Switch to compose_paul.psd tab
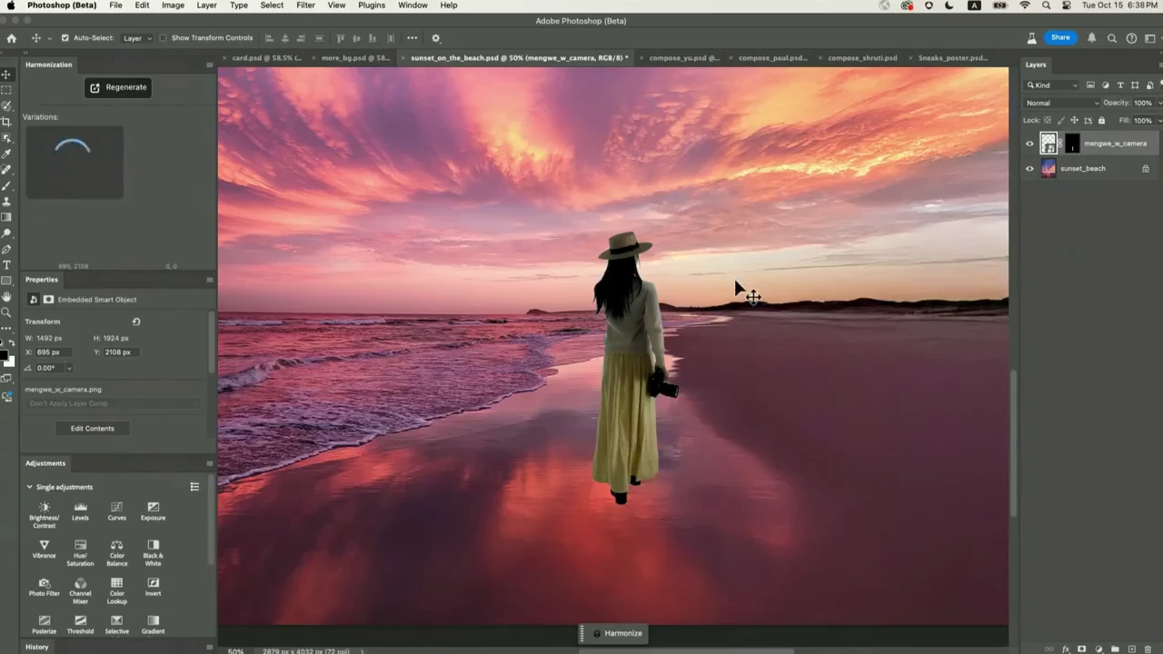This screenshot has width=1163, height=654. click(771, 57)
